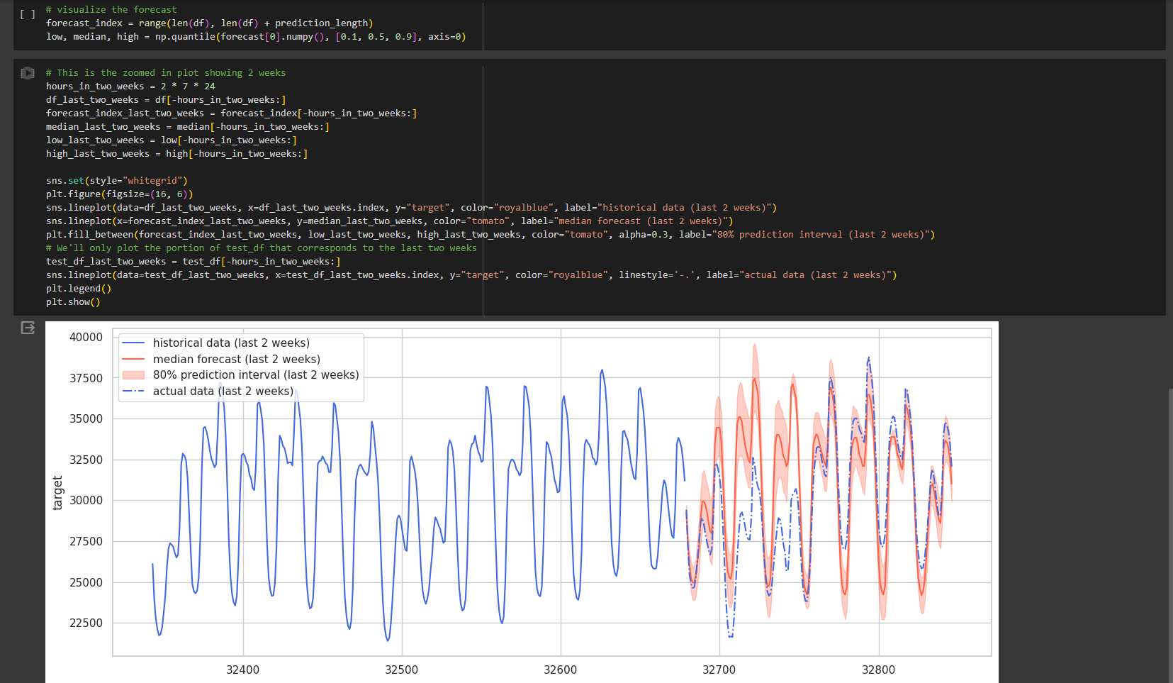1173x683 pixels.
Task: Click the output toggle icon beside chart
Action: coord(28,328)
